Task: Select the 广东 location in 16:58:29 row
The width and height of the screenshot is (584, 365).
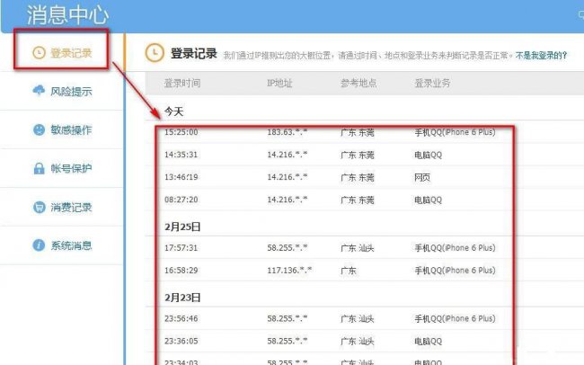Action: tap(349, 271)
